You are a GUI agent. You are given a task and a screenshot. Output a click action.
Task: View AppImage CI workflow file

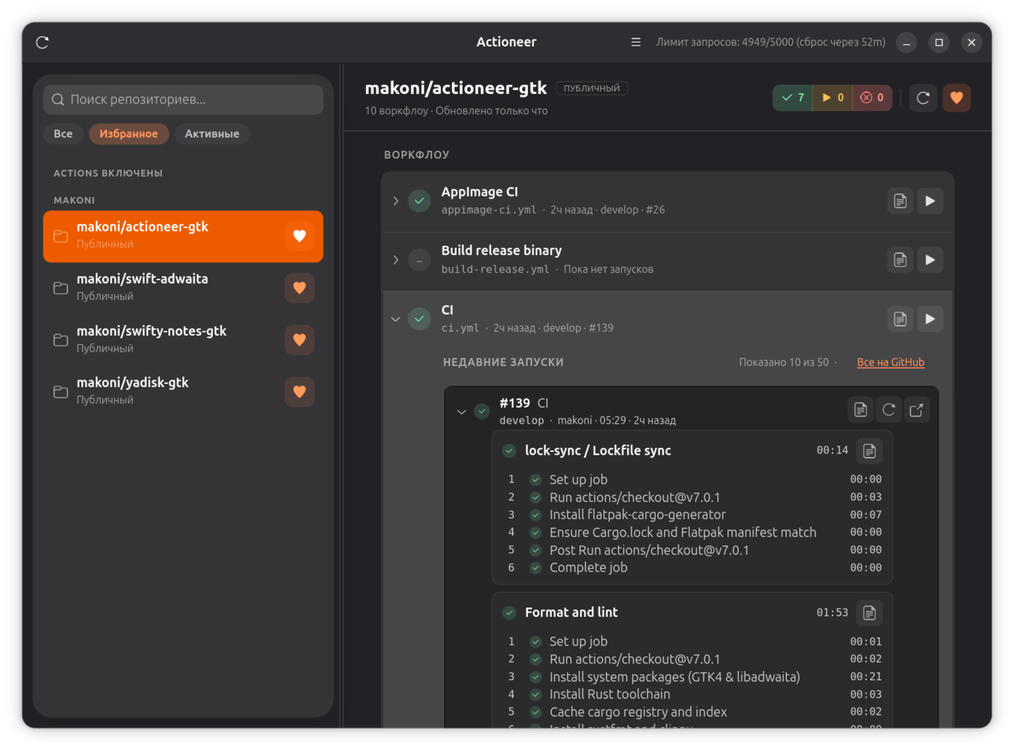[x=900, y=201]
